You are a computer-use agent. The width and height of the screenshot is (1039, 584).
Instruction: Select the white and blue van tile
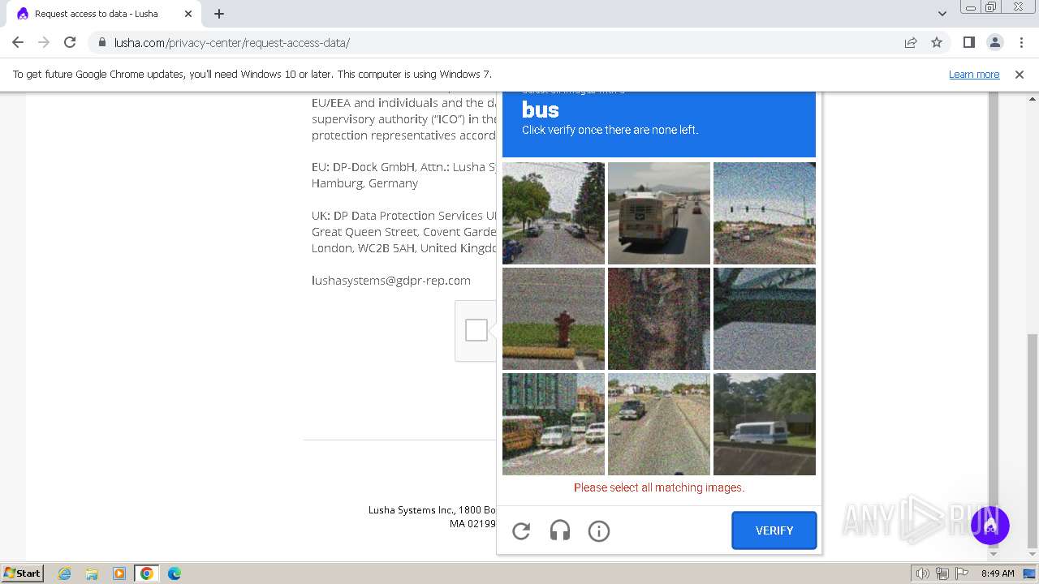click(x=765, y=424)
